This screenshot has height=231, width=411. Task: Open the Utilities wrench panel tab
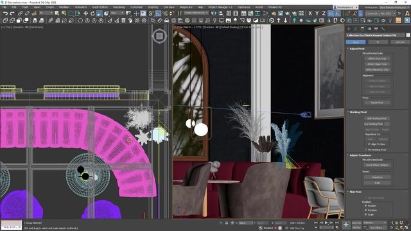point(383,28)
